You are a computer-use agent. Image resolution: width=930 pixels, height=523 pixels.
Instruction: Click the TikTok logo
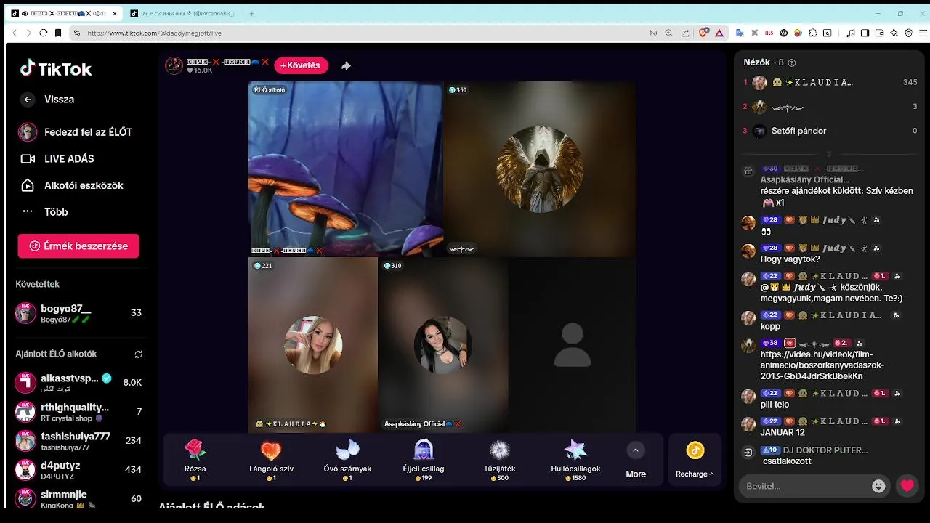[56, 69]
